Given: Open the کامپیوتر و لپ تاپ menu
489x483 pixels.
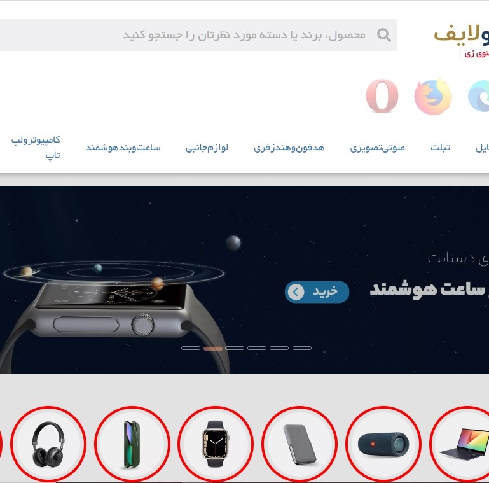Looking at the screenshot, I should click(x=36, y=147).
